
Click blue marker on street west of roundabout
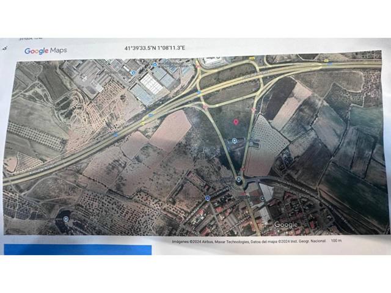(x=208, y=198)
